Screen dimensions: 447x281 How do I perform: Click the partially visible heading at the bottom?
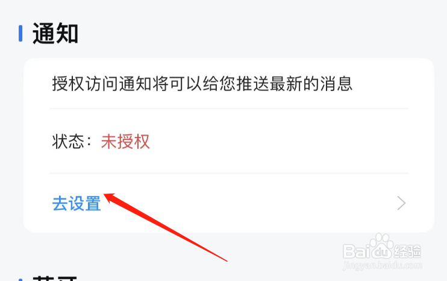(55, 278)
